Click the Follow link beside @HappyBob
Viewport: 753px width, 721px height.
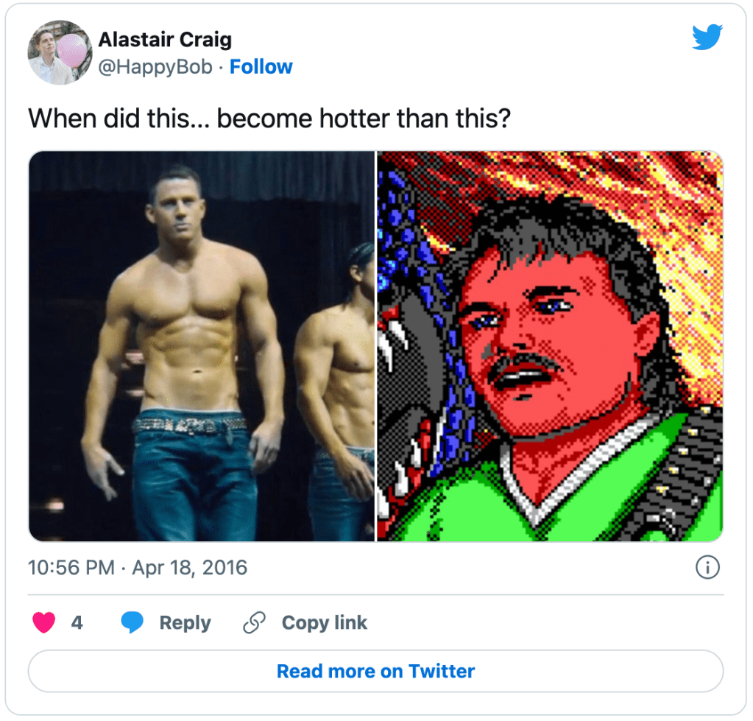pyautogui.click(x=261, y=67)
